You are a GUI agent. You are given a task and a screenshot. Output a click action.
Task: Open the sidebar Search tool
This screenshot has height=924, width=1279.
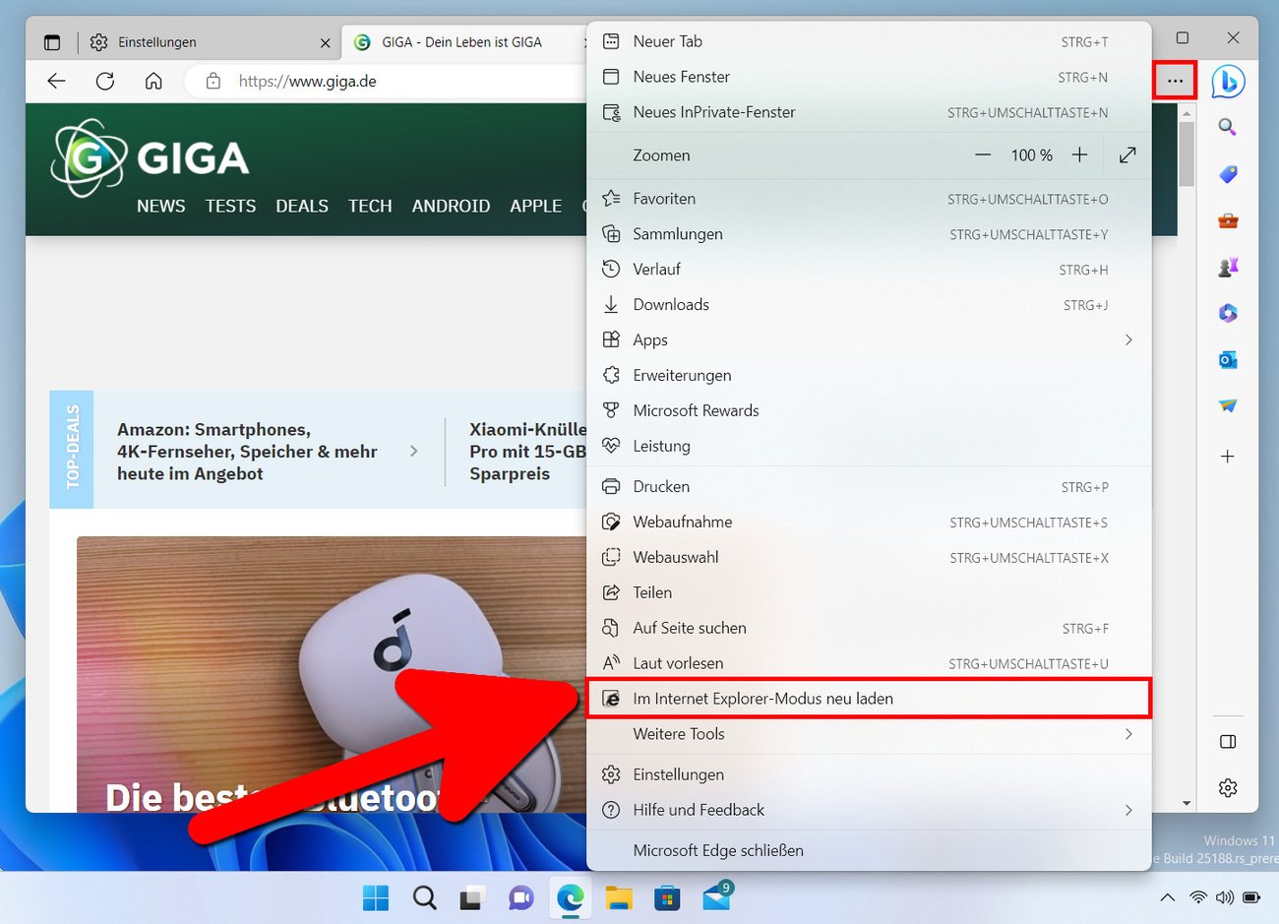click(x=1227, y=127)
